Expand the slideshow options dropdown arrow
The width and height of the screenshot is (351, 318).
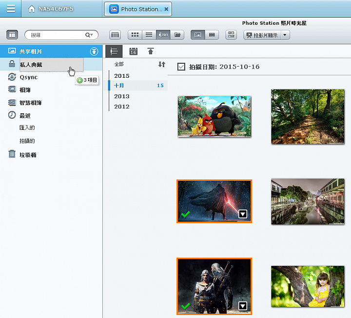pyautogui.click(x=285, y=35)
